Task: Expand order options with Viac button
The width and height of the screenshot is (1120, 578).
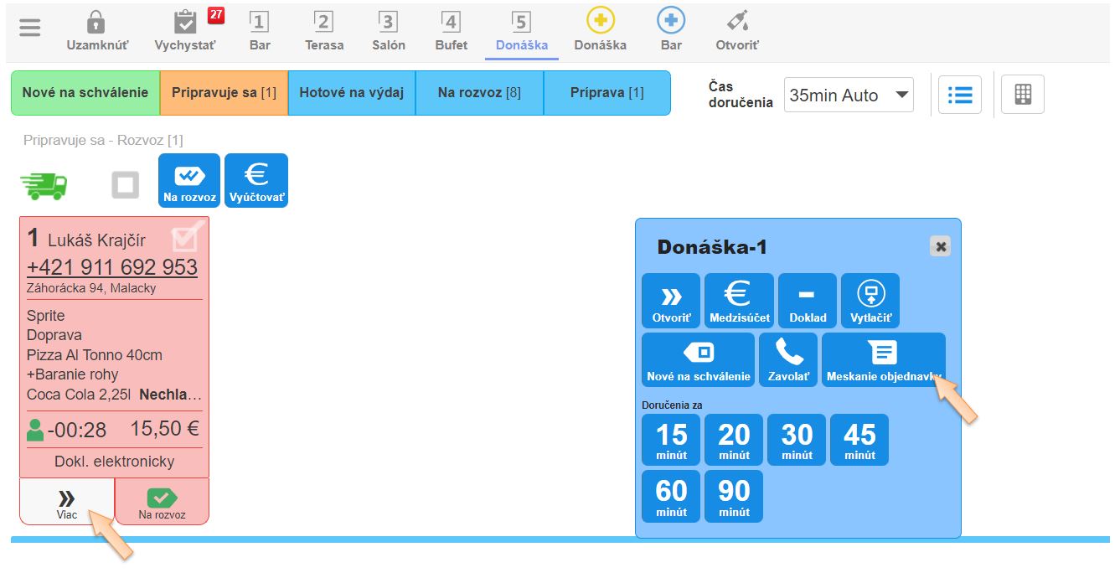Action: pos(67,502)
